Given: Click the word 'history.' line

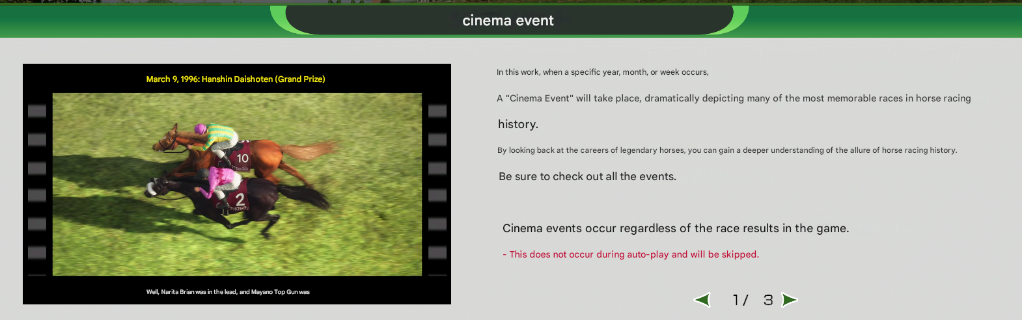Looking at the screenshot, I should (518, 124).
